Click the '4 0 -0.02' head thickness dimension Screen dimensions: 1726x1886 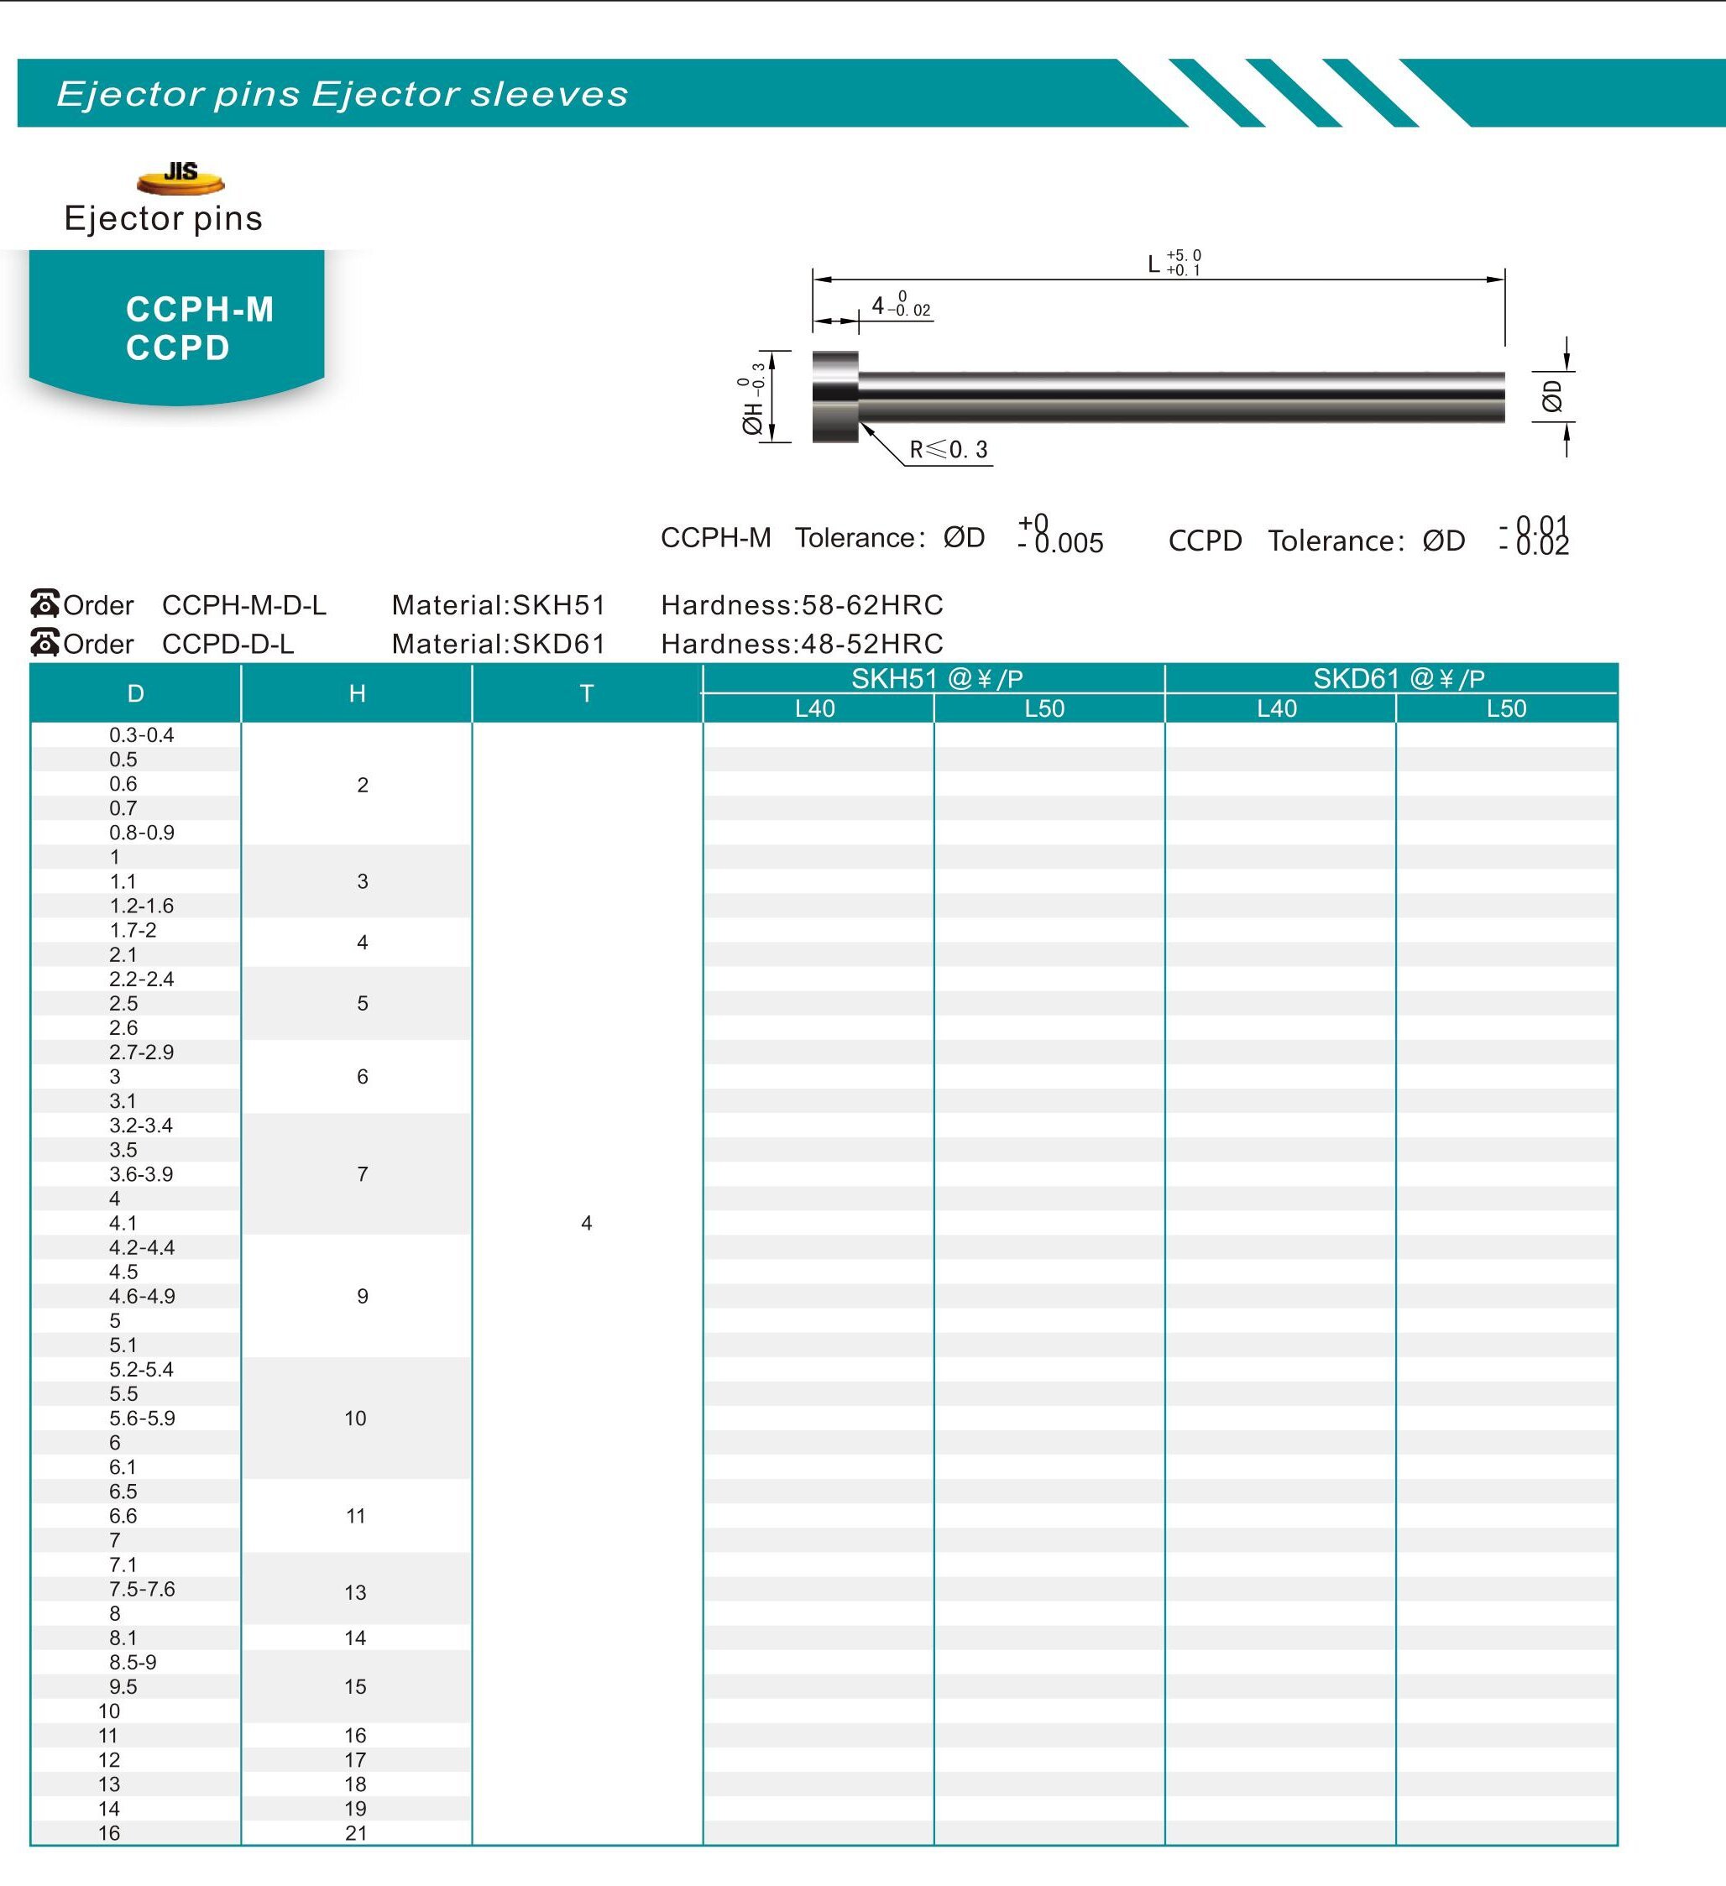pyautogui.click(x=901, y=304)
